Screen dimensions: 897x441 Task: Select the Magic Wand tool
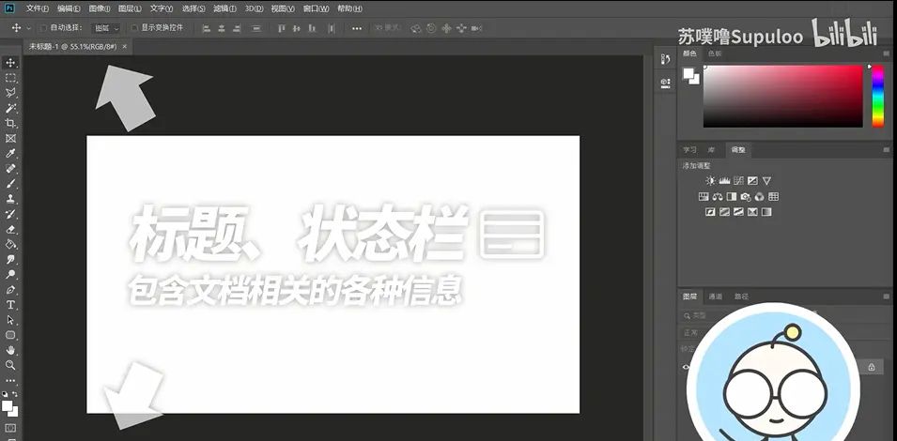[x=10, y=108]
